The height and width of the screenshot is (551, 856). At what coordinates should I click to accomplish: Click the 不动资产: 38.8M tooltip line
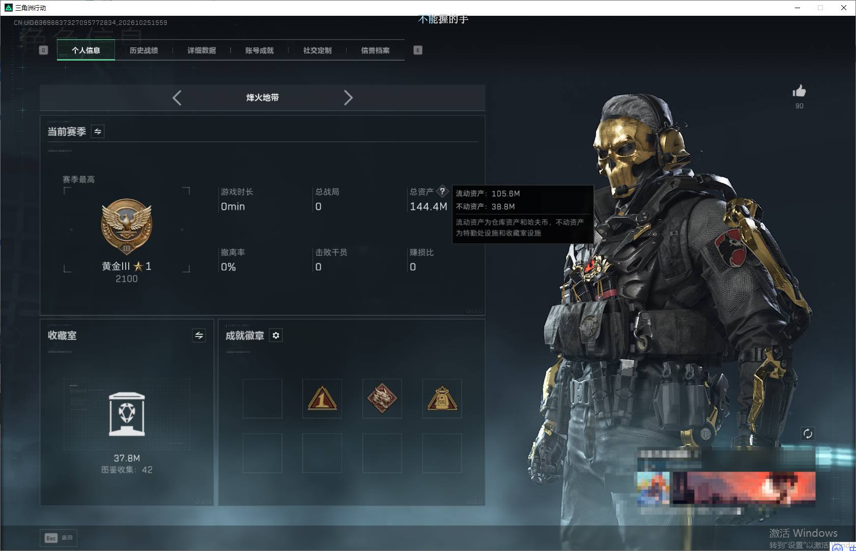[485, 207]
